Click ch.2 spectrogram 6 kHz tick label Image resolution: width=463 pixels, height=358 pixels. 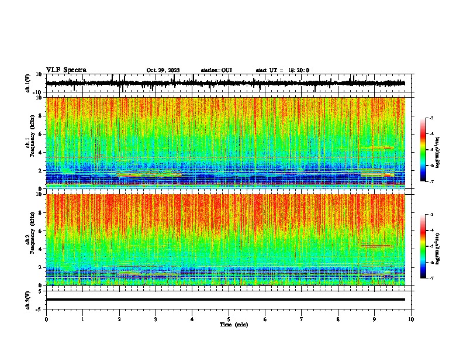click(x=40, y=231)
